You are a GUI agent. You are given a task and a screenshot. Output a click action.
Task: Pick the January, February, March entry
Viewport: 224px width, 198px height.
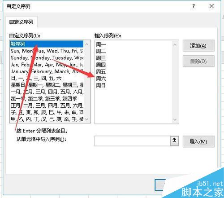(47, 71)
